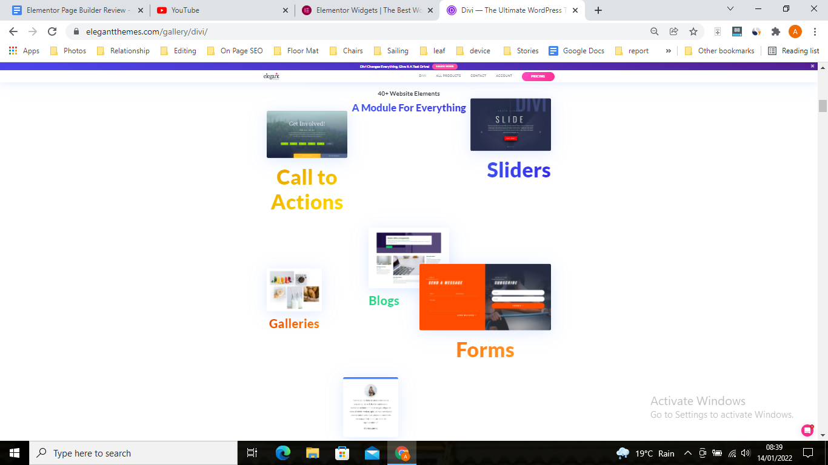
Task: Click the Call to Actions heading
Action: [307, 190]
